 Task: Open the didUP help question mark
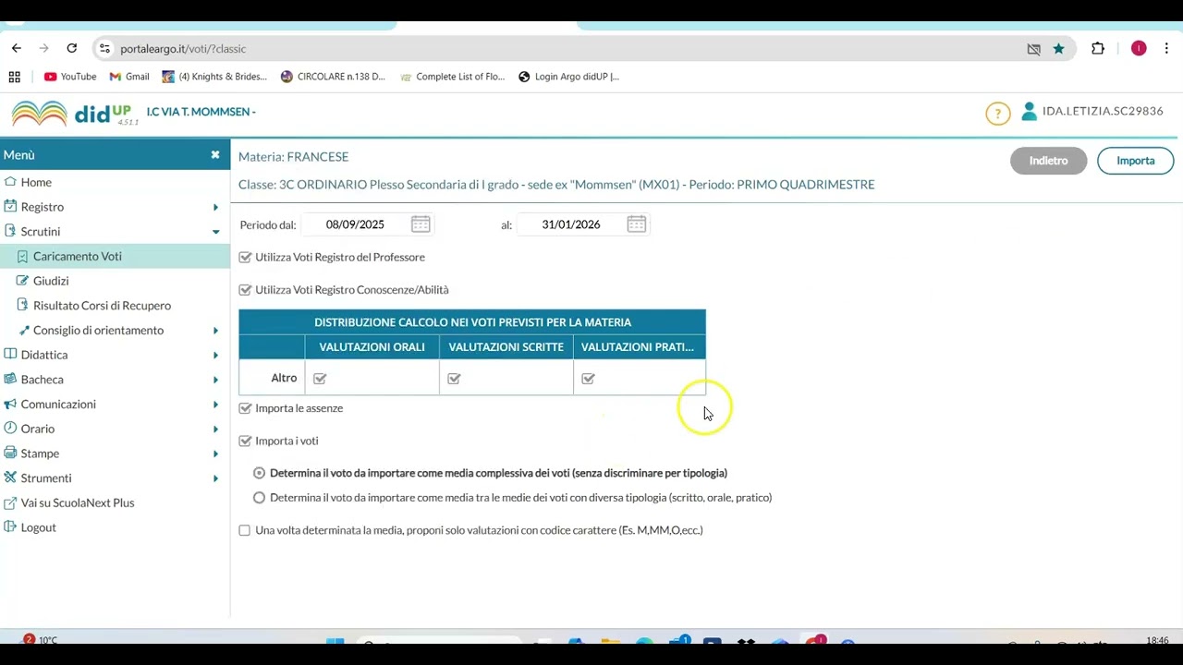[x=998, y=114]
